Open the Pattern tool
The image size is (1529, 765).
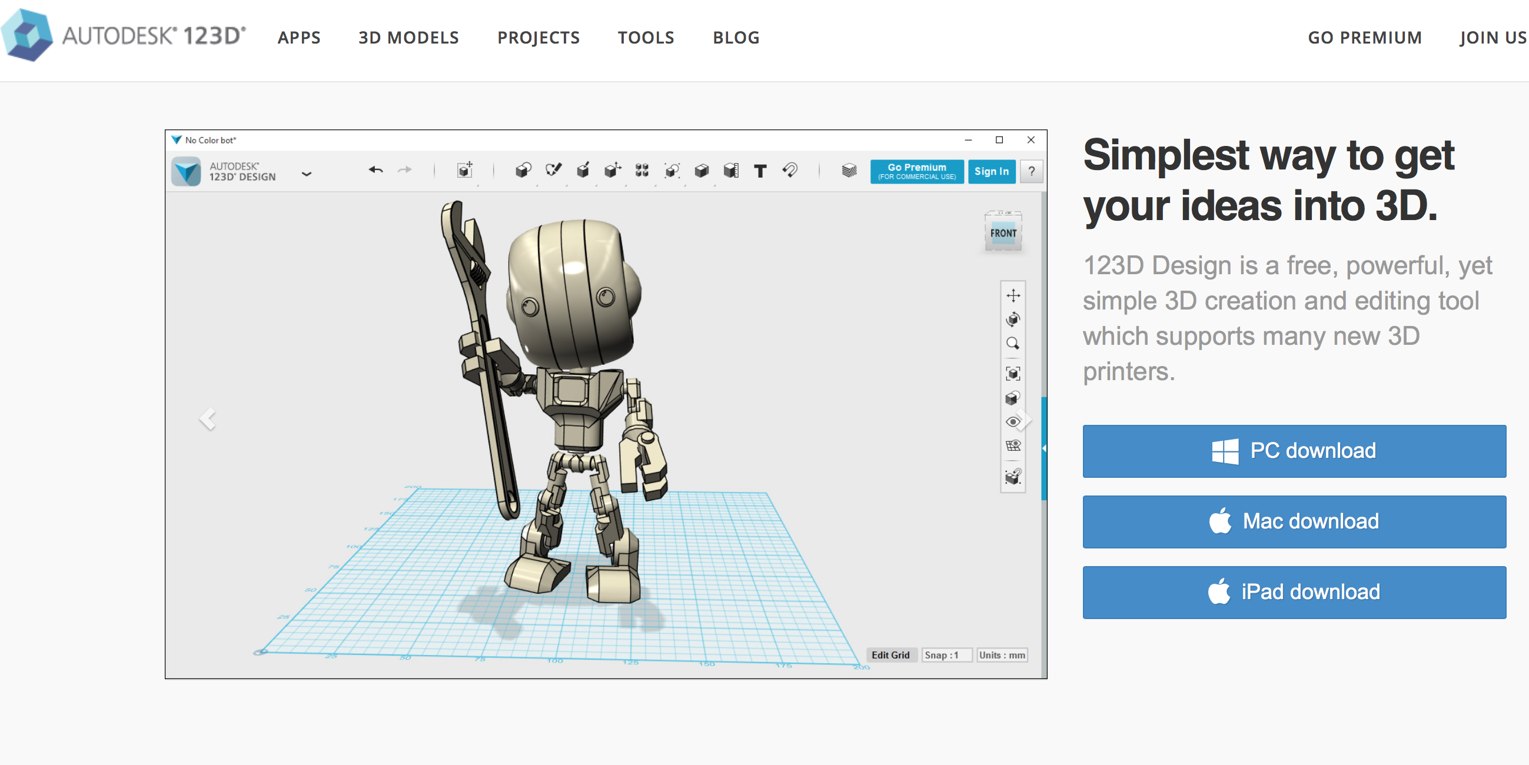(641, 170)
